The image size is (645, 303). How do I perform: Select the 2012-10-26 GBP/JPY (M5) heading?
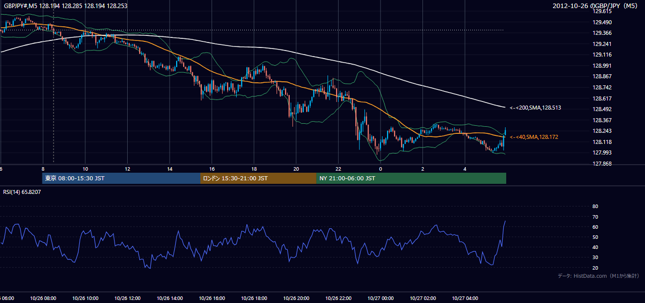[x=596, y=6]
